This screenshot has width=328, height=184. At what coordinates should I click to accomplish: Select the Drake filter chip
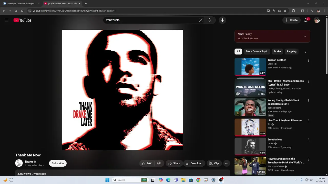point(277,51)
